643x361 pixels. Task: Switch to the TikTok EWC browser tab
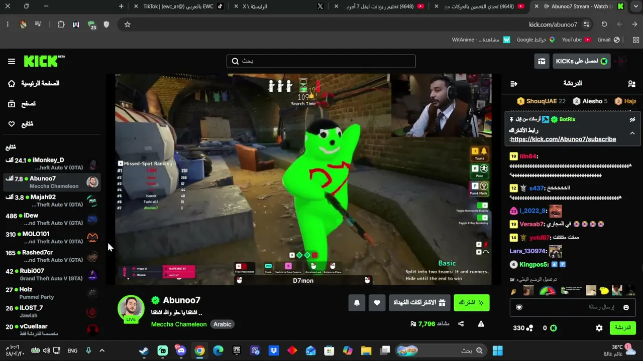click(x=178, y=7)
